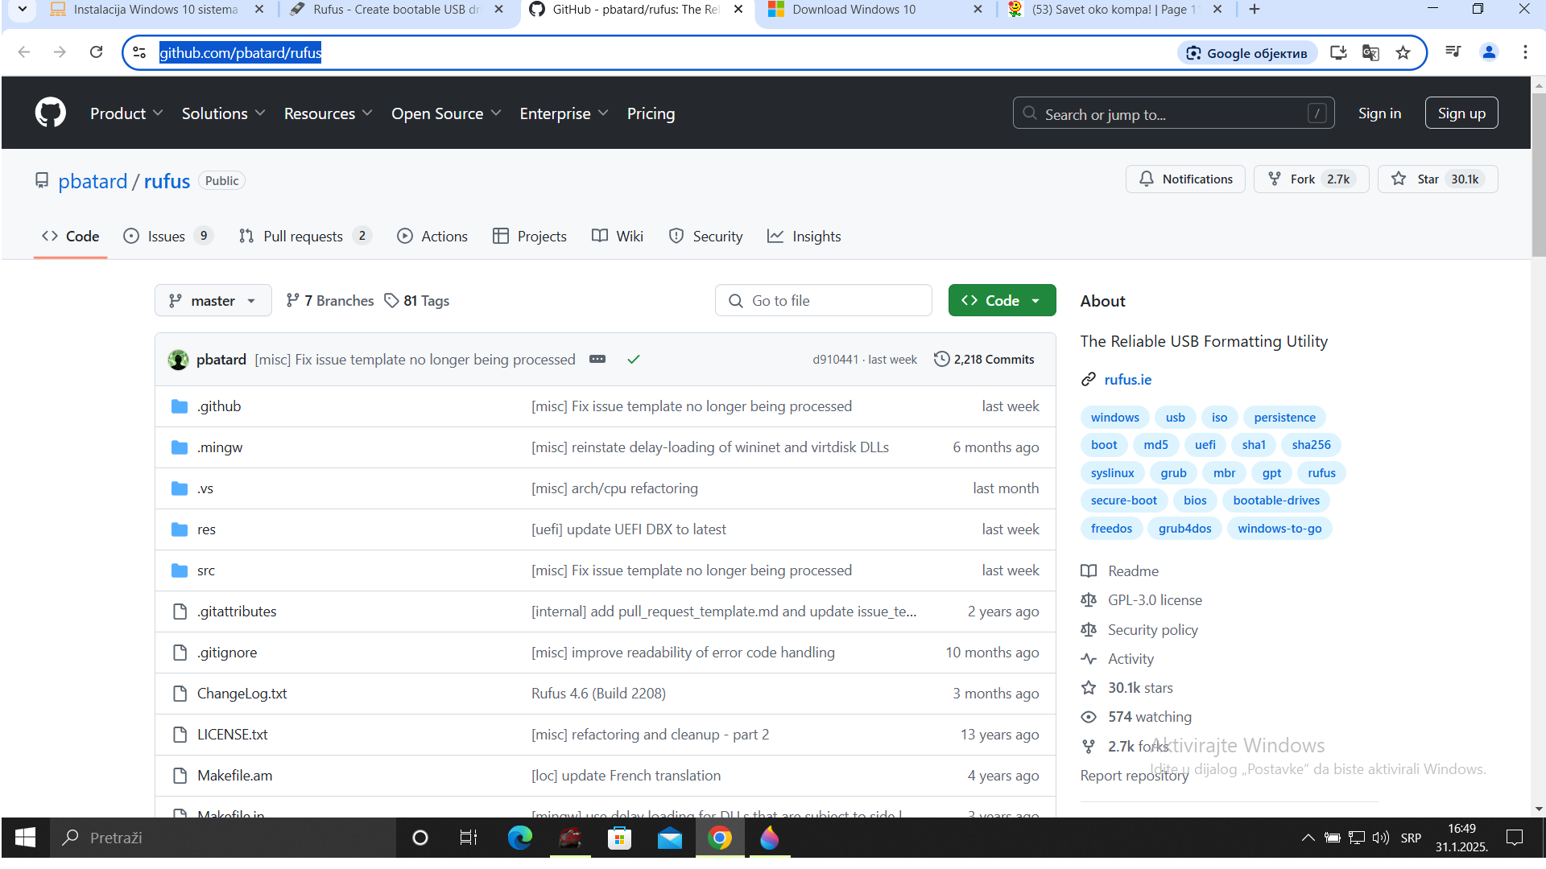The width and height of the screenshot is (1546, 869).
Task: Star the rufus repository
Action: tap(1437, 179)
